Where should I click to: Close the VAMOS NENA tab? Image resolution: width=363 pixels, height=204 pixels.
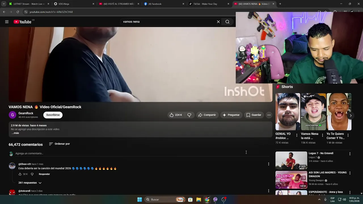pos(273,4)
